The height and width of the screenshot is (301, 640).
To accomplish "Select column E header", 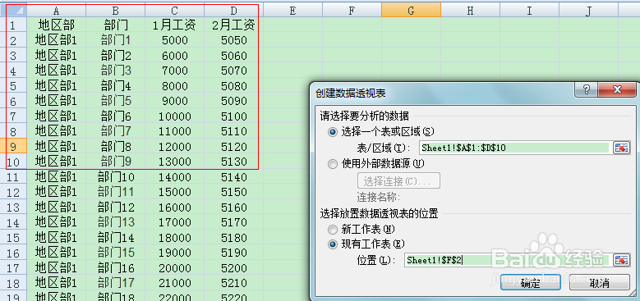I will [x=293, y=10].
